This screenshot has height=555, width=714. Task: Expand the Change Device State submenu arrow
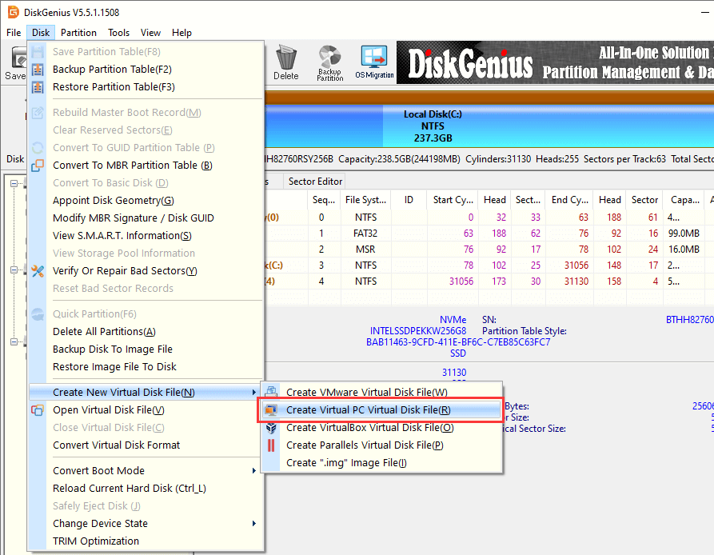[x=254, y=524]
